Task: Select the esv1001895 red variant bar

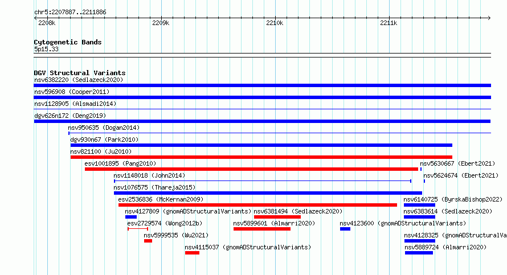Action: 251,169
